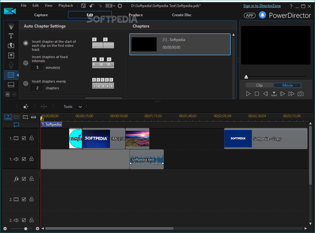Click the timeline marker snap icon

pyautogui.click(x=33, y=117)
